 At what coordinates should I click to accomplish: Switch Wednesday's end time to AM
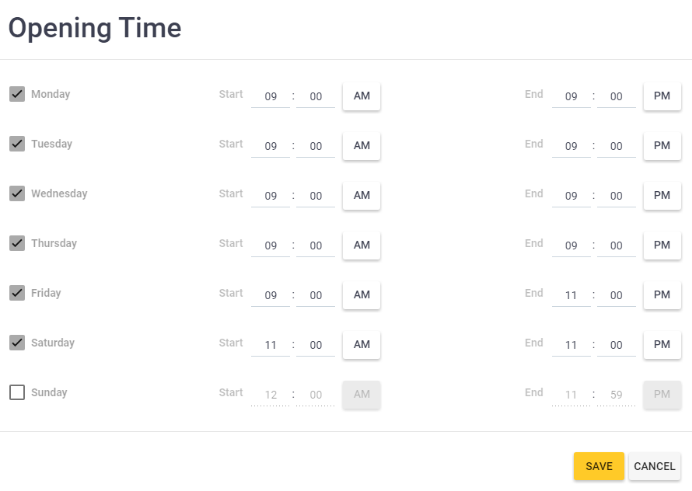(x=662, y=195)
